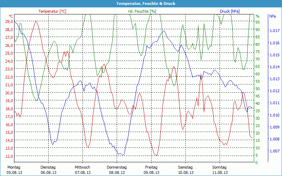Click the "27,0" temperature axis value
The image size is (282, 176).
point(9,37)
